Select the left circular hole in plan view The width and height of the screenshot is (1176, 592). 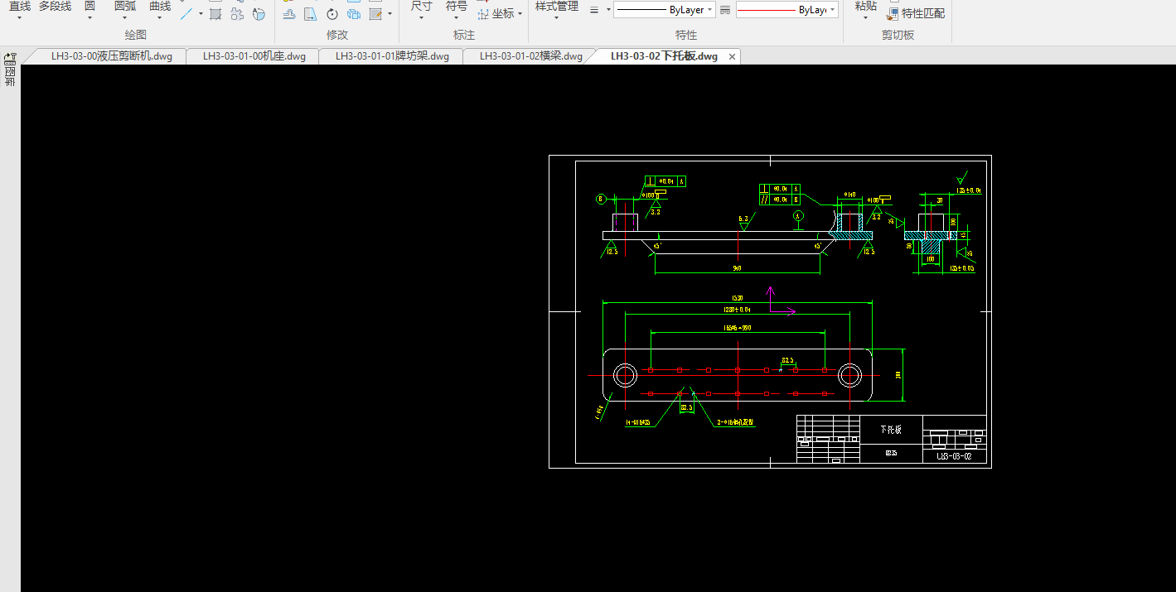pyautogui.click(x=625, y=376)
